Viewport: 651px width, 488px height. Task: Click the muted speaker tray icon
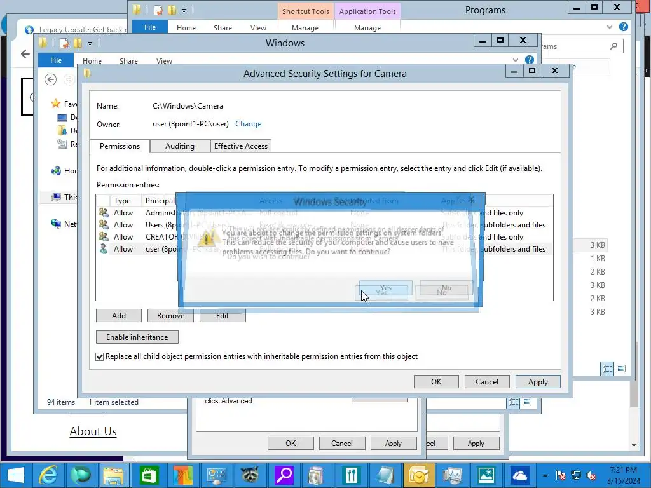591,475
